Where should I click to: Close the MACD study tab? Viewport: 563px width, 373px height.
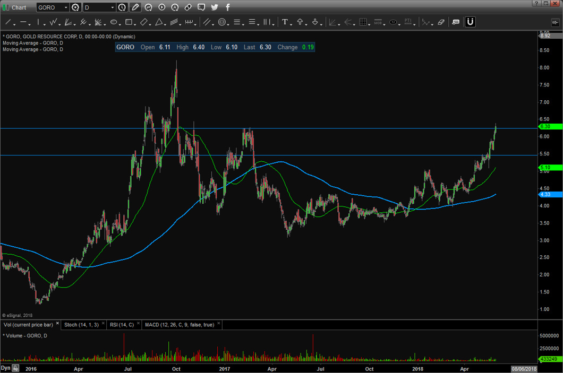(x=219, y=323)
